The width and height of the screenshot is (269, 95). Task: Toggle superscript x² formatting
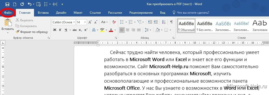click(x=86, y=30)
